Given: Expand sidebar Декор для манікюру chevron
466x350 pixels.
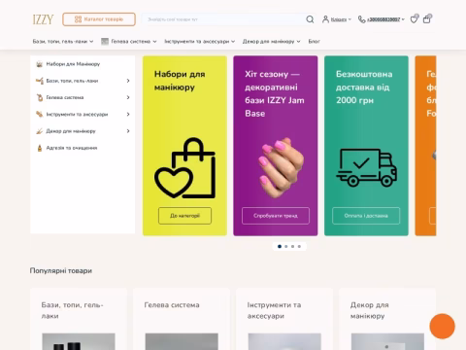Looking at the screenshot, I should [x=128, y=131].
